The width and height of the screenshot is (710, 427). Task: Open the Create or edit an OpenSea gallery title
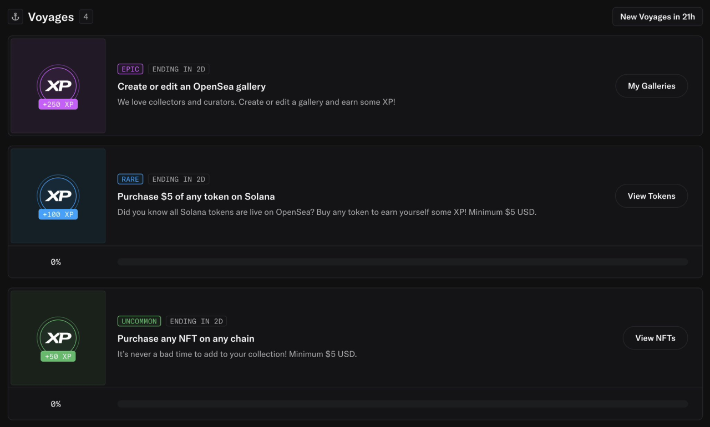pyautogui.click(x=191, y=86)
